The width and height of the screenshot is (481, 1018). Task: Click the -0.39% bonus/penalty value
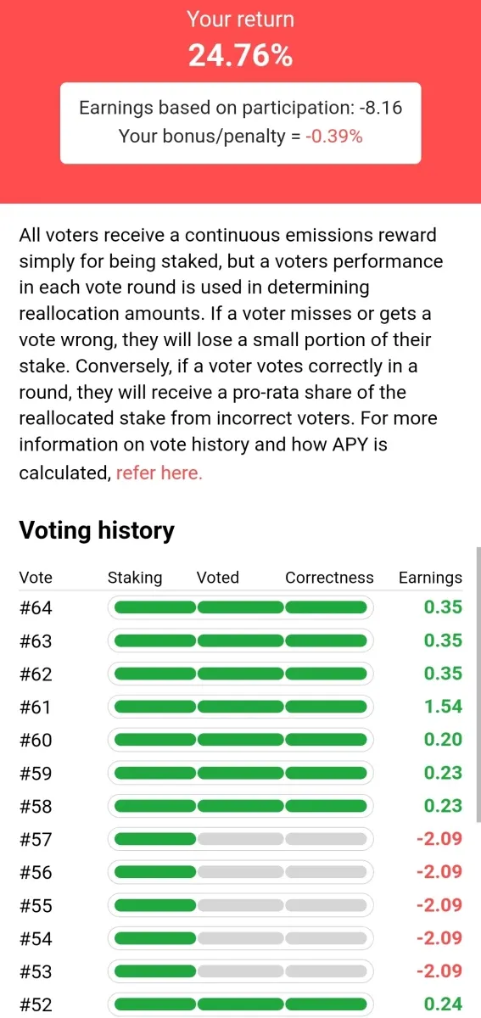pyautogui.click(x=334, y=136)
